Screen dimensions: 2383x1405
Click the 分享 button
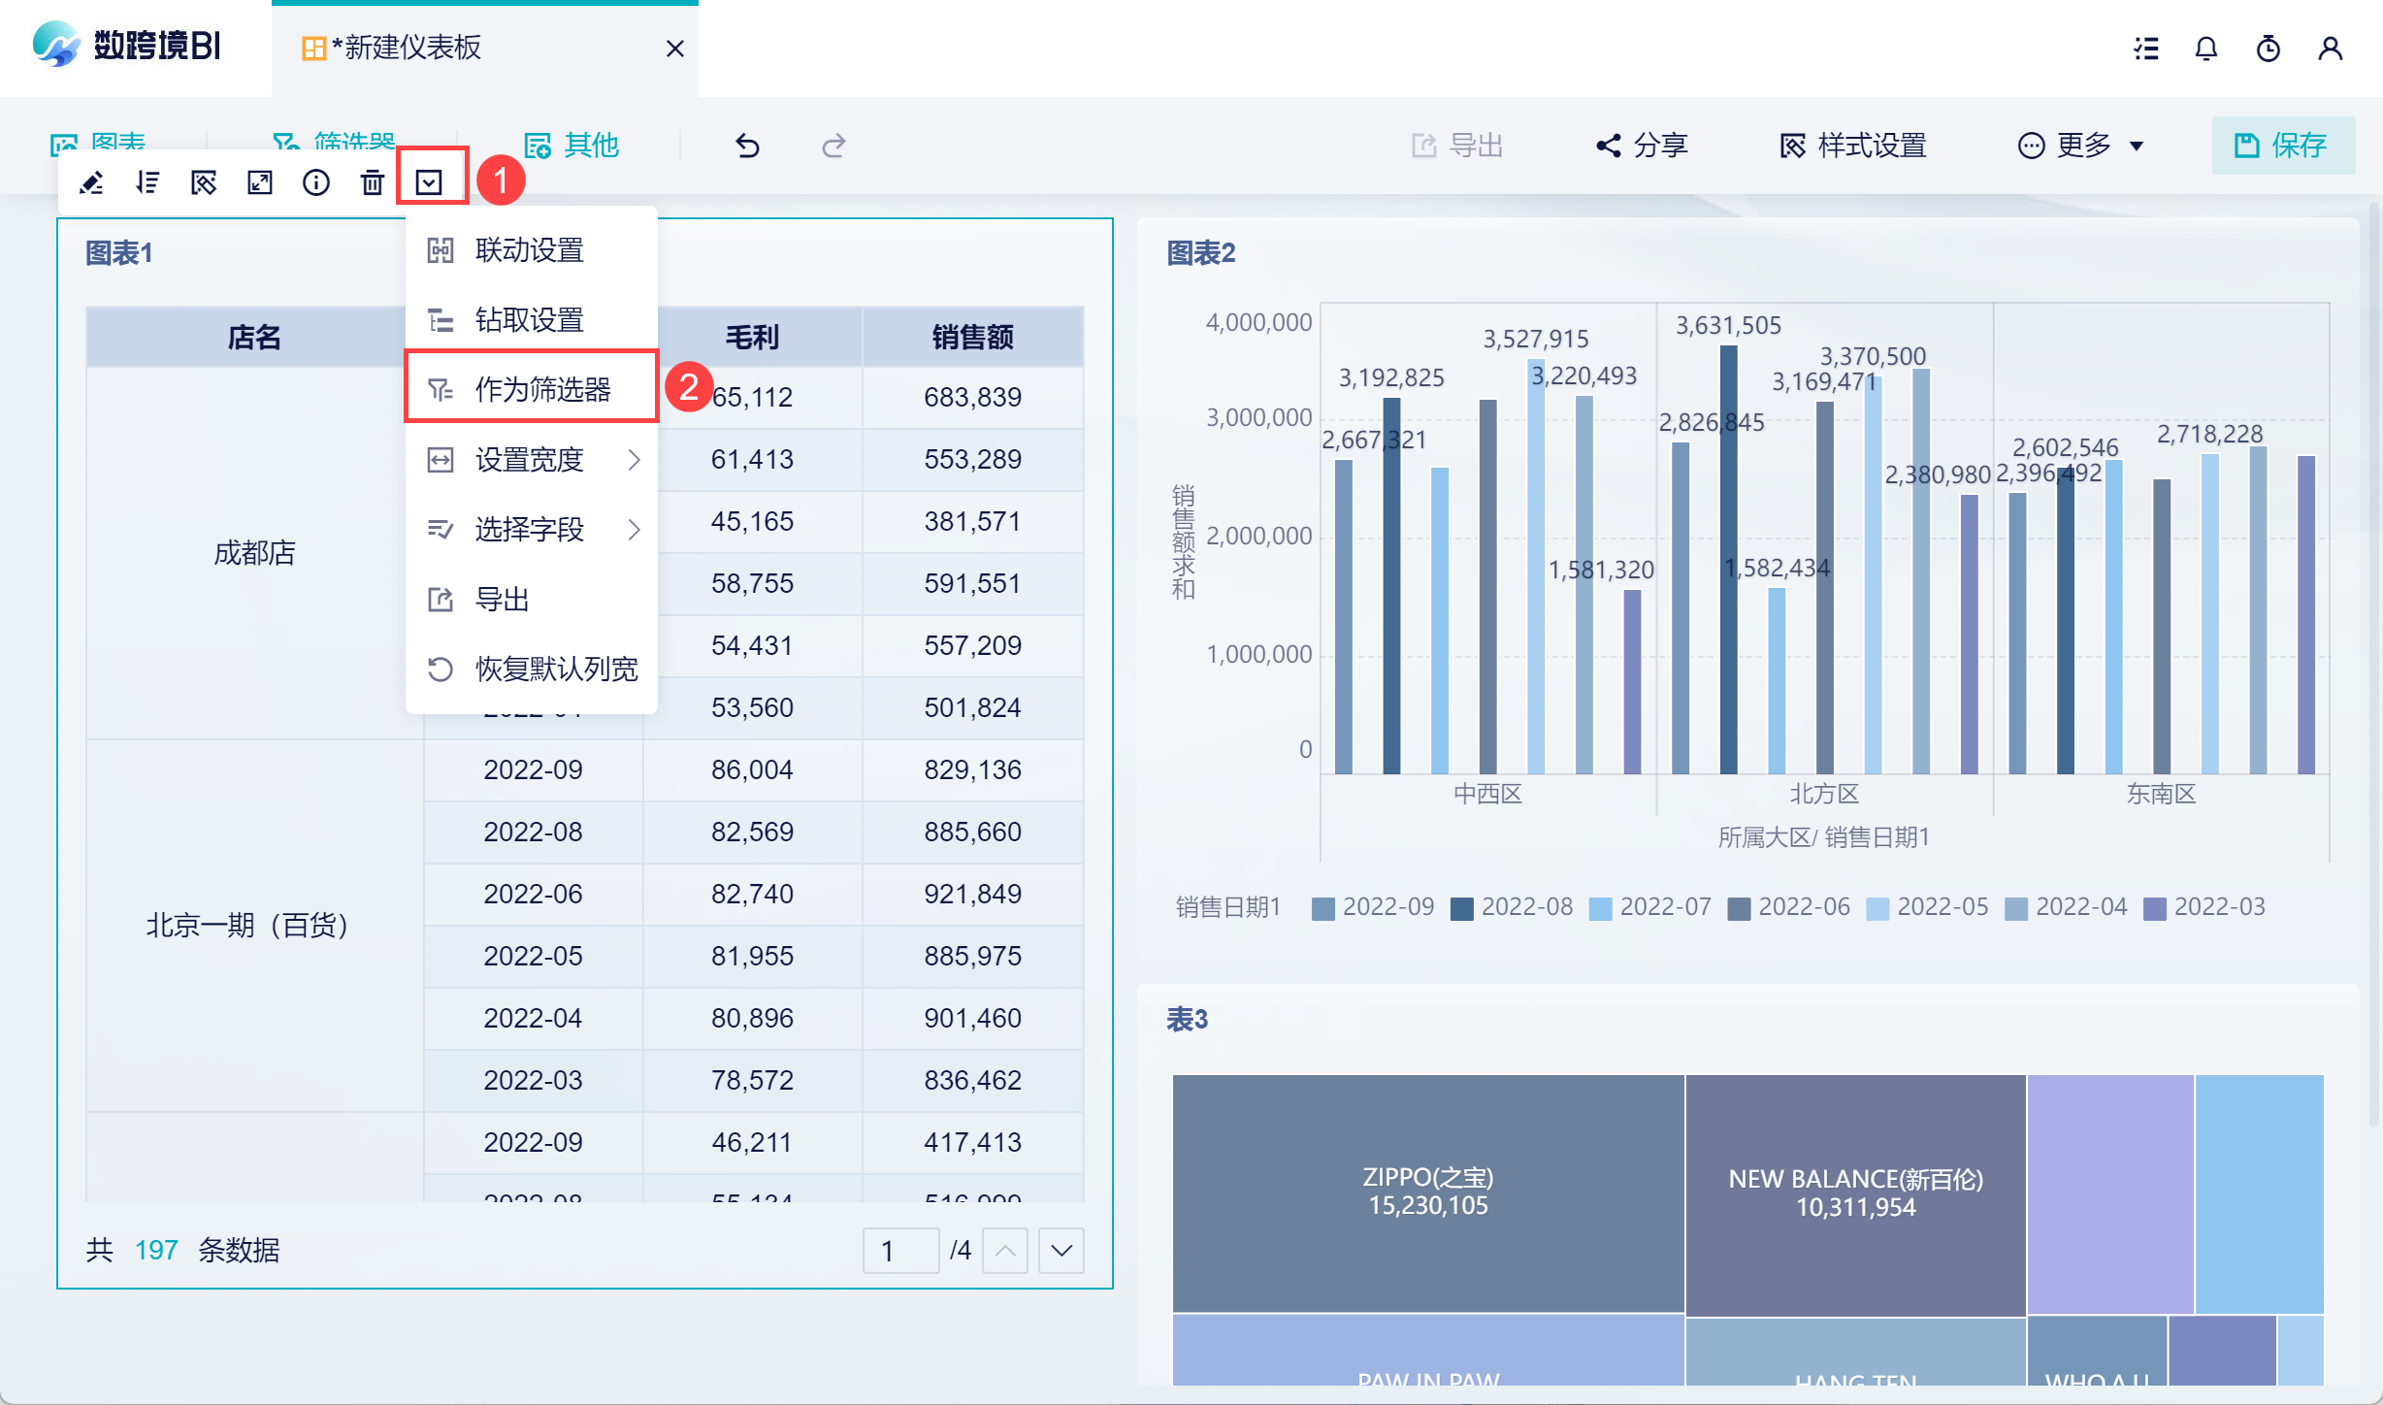[1643, 146]
